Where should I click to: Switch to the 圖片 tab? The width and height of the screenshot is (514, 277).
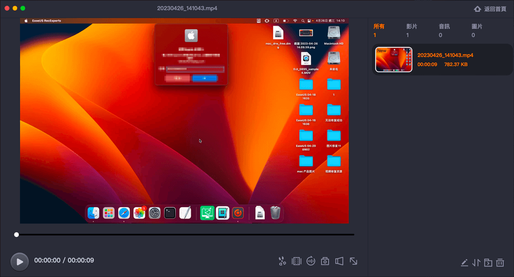click(x=477, y=26)
